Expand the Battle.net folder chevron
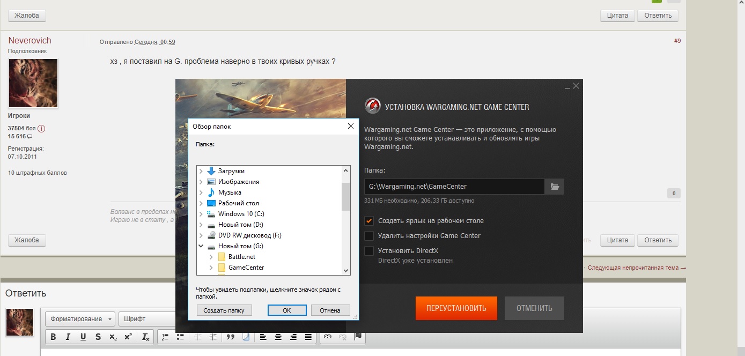Image resolution: width=745 pixels, height=356 pixels. coord(211,257)
